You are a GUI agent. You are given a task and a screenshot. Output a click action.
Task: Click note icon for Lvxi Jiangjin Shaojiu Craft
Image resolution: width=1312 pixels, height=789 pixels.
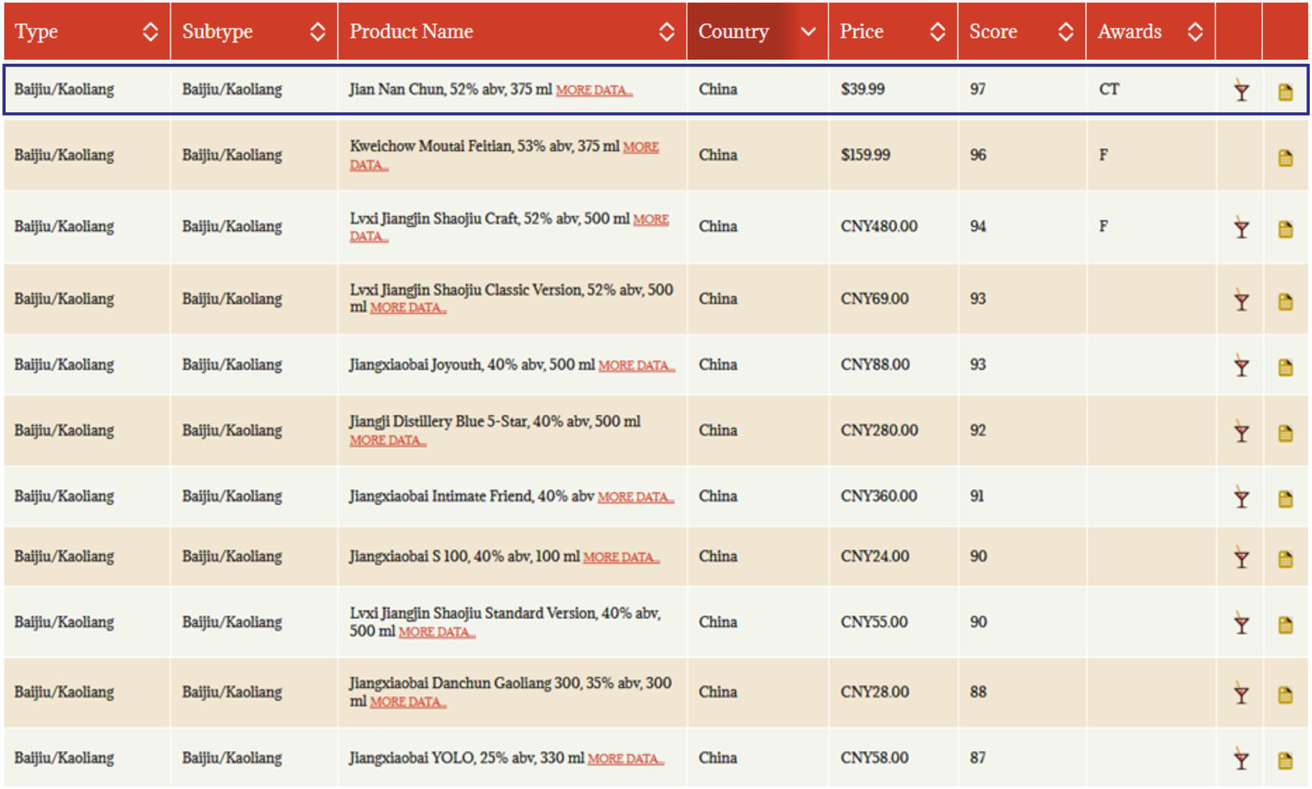[1285, 229]
